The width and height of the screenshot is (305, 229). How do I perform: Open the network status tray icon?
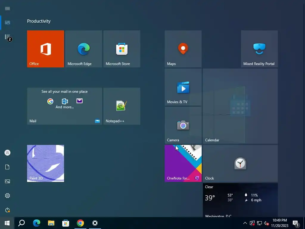pyautogui.click(x=259, y=223)
